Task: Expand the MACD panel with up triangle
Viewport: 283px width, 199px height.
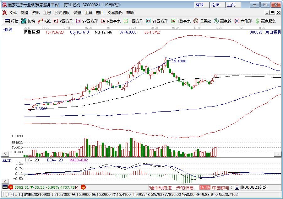Action: pyautogui.click(x=5, y=181)
